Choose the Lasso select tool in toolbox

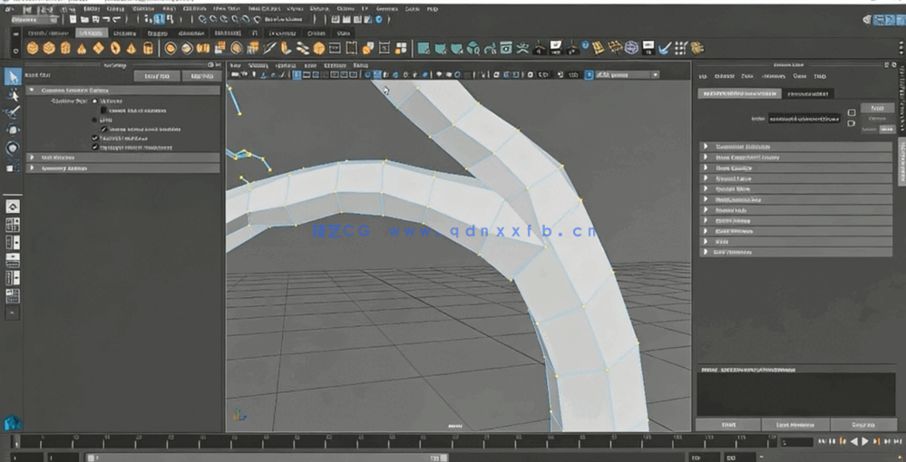(13, 94)
